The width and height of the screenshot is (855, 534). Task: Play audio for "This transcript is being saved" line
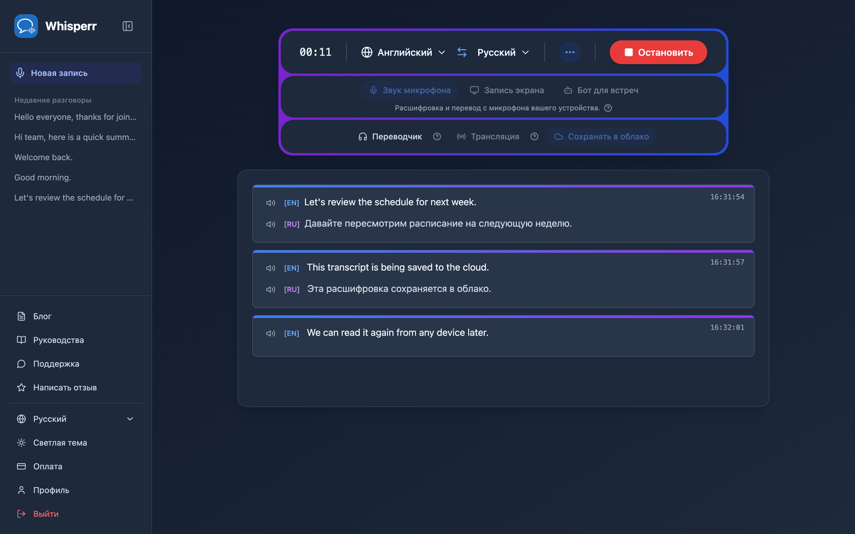pos(270,268)
